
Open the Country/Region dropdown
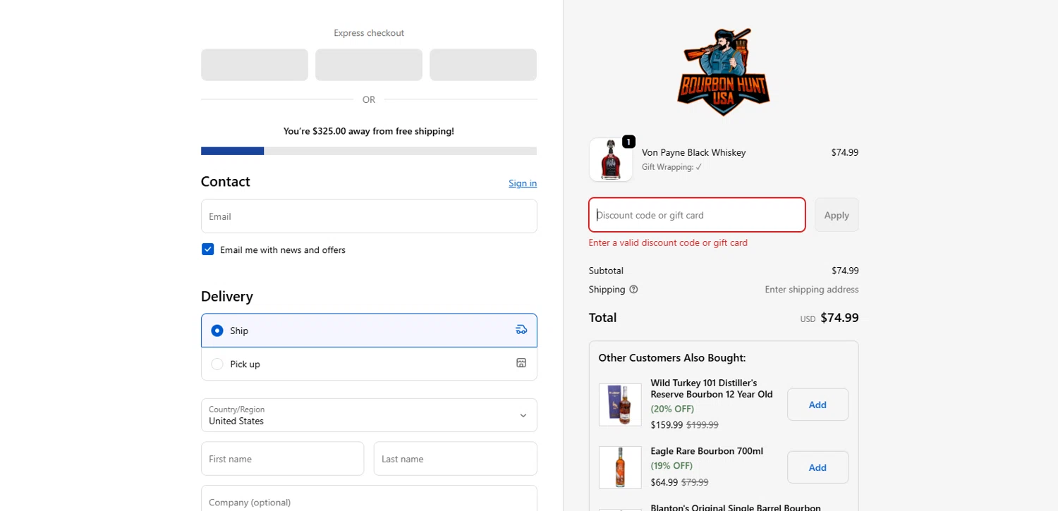click(x=369, y=415)
